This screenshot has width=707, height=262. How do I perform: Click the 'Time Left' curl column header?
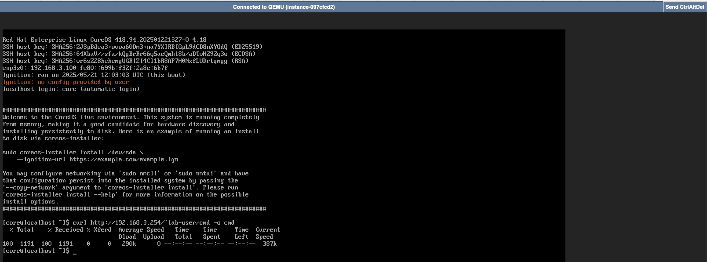click(241, 233)
